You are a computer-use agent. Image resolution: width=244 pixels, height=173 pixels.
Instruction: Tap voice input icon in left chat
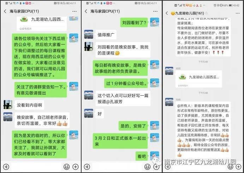[6, 167]
